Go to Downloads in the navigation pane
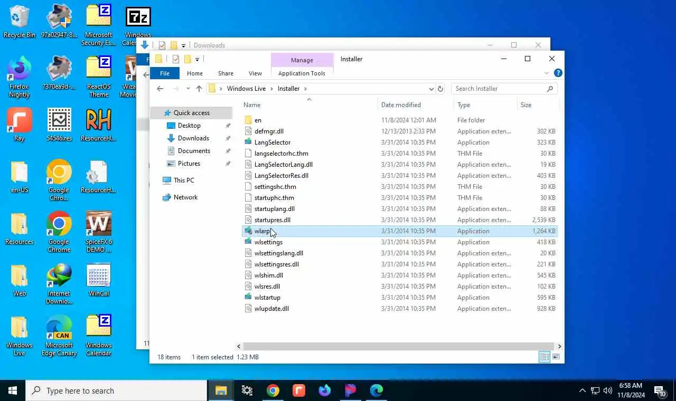This screenshot has height=401, width=676. 193,138
